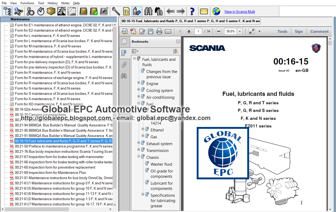Open the View menu

click(13, 3)
